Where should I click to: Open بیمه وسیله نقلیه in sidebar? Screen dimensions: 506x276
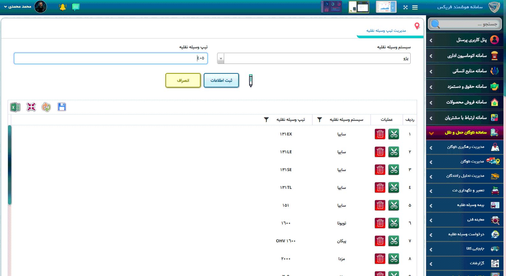click(465, 205)
